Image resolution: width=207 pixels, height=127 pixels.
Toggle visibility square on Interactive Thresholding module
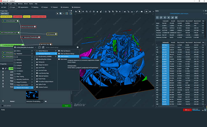(x=22, y=37)
